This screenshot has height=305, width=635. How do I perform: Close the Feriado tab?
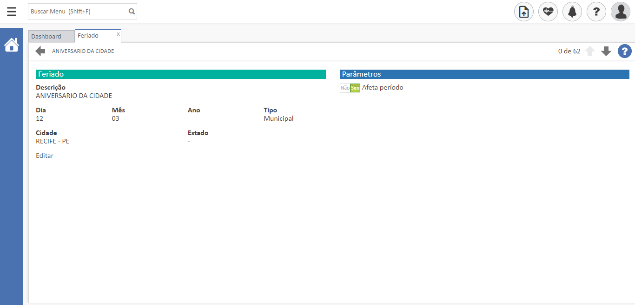[x=118, y=34]
